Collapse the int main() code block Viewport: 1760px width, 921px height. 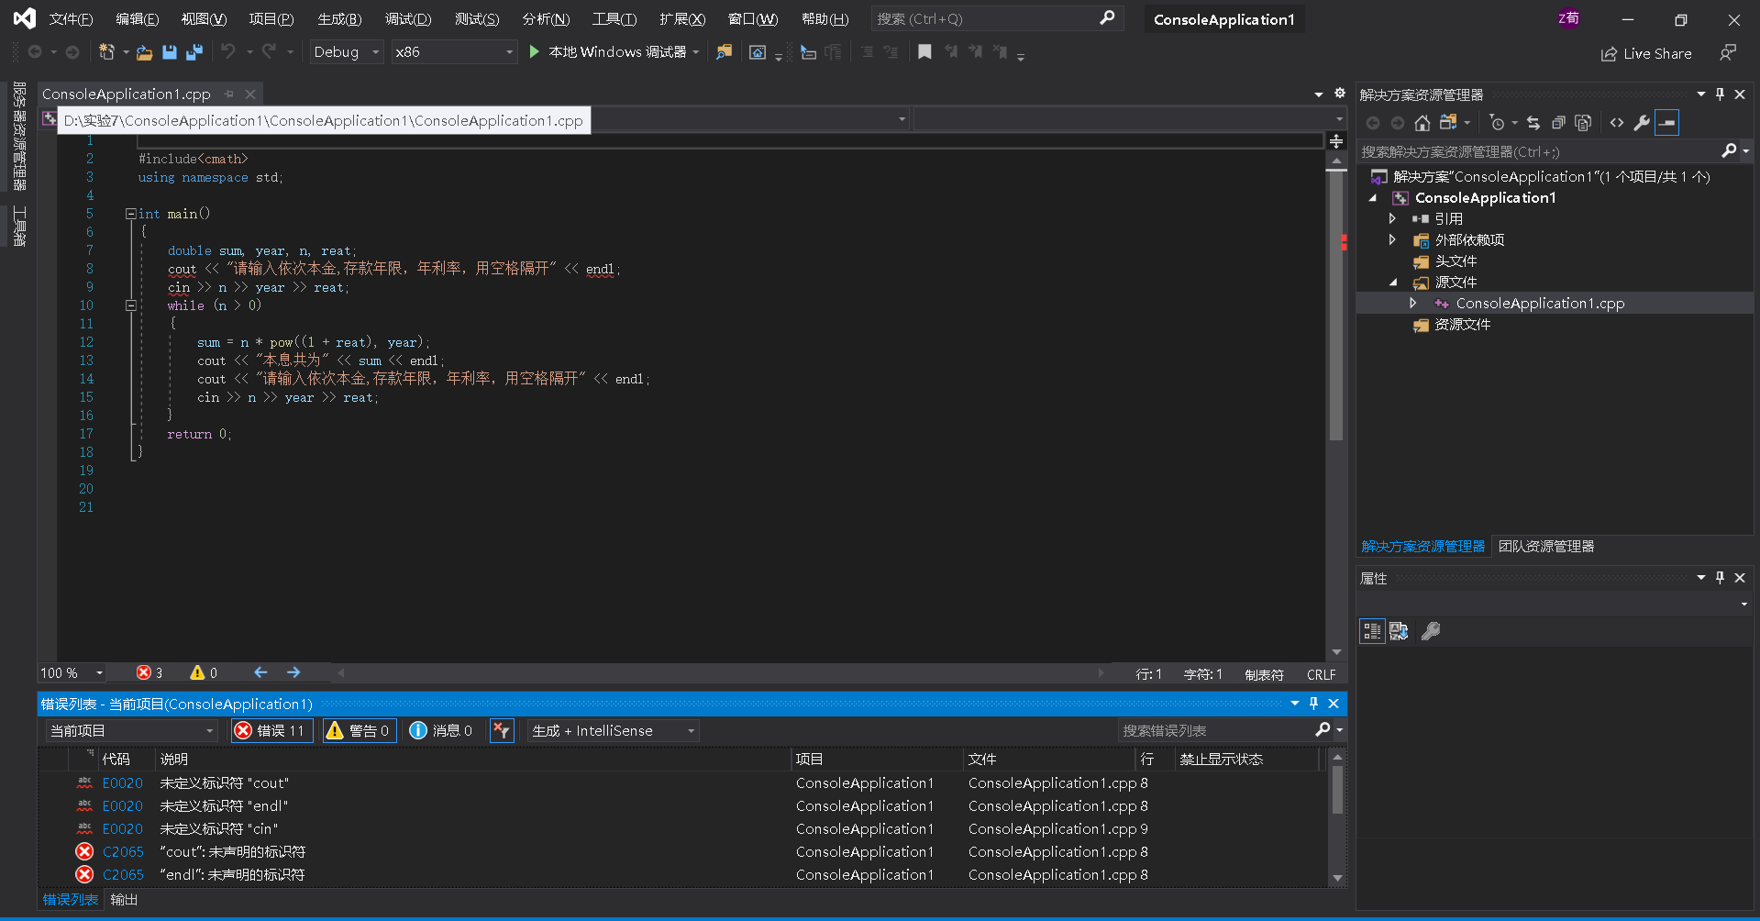click(131, 214)
